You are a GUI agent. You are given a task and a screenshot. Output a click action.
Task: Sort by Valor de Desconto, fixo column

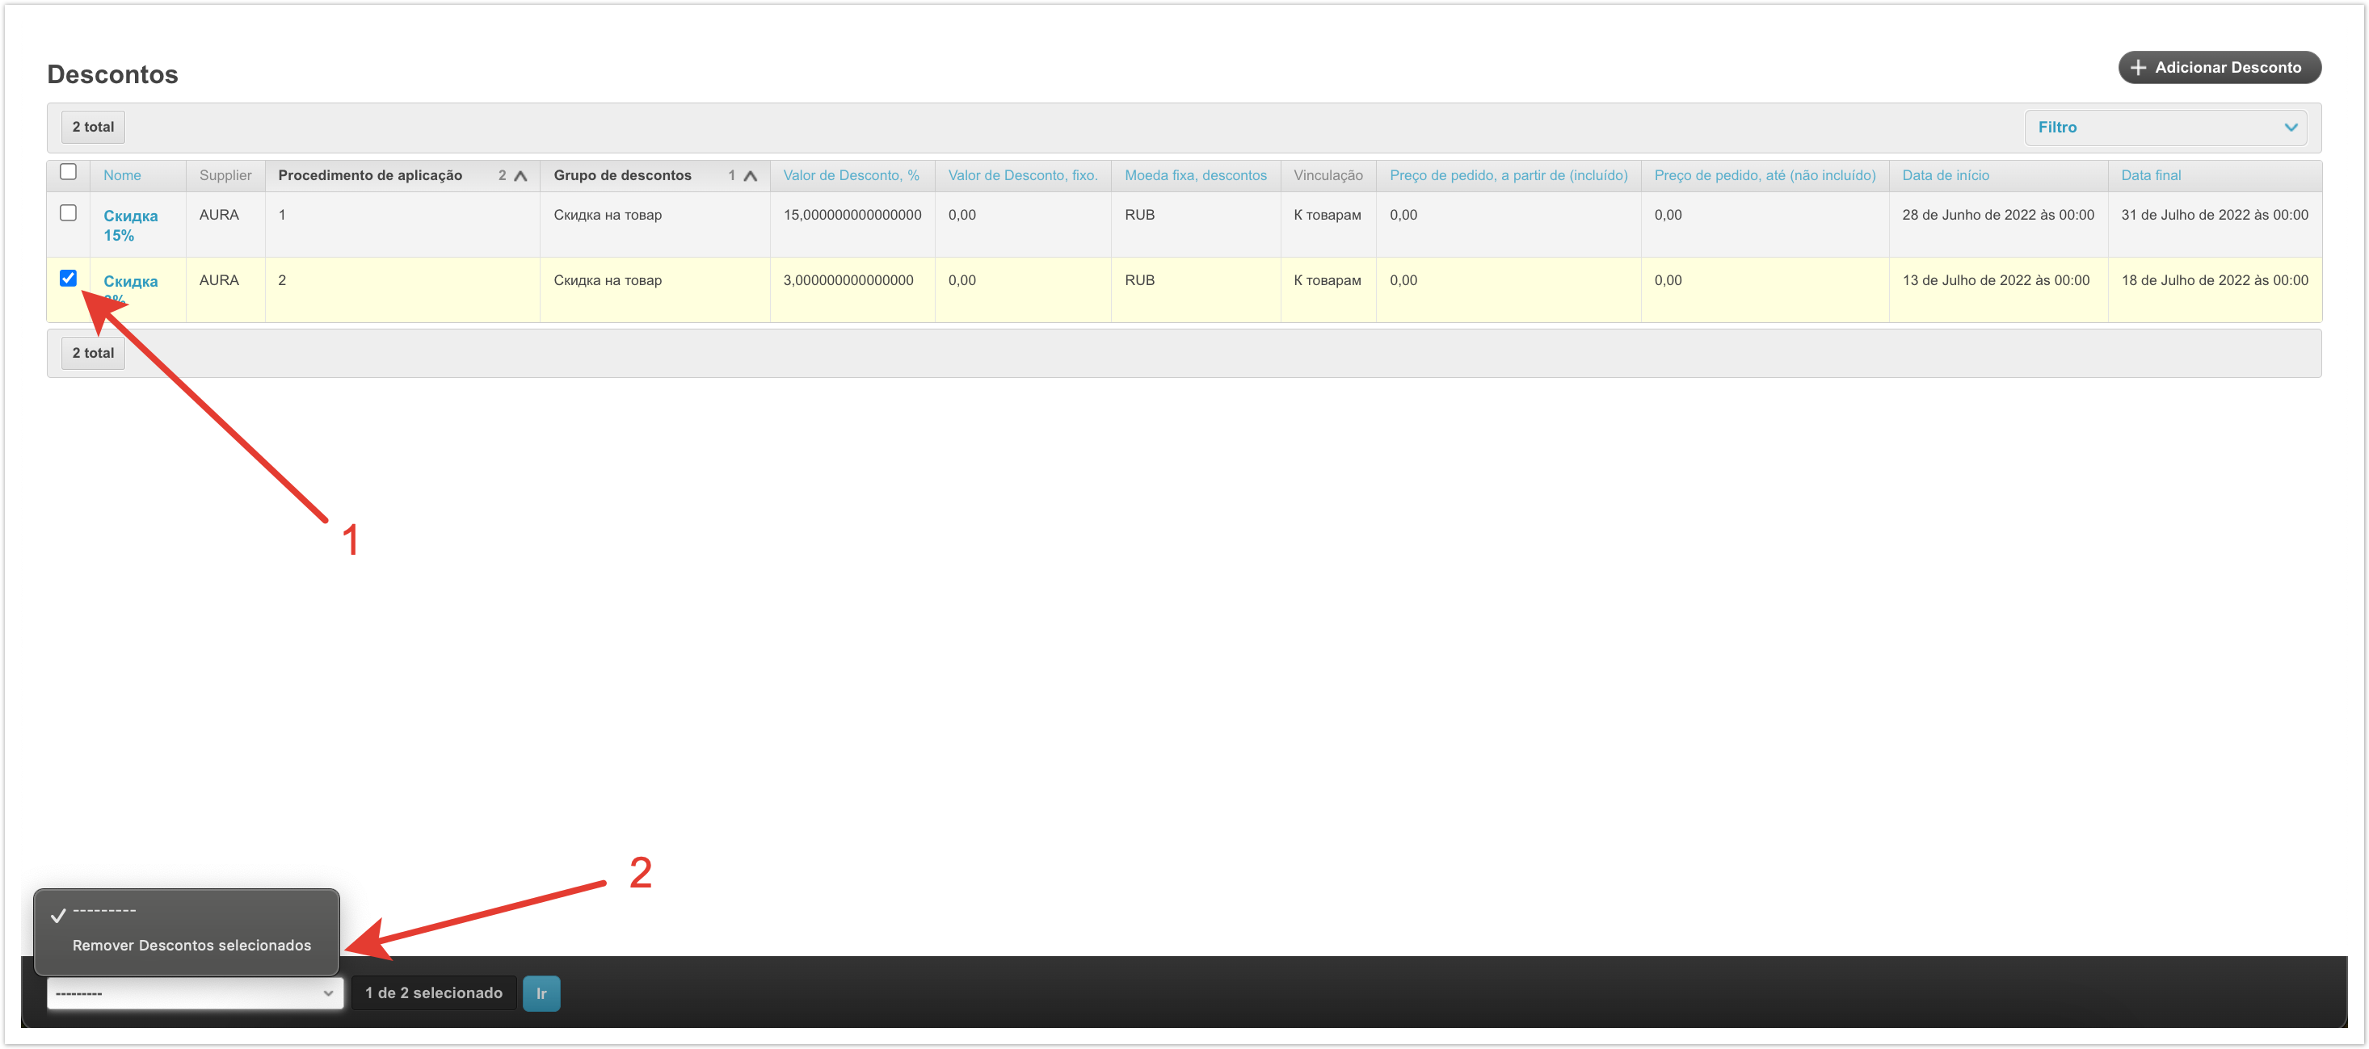pos(1023,175)
